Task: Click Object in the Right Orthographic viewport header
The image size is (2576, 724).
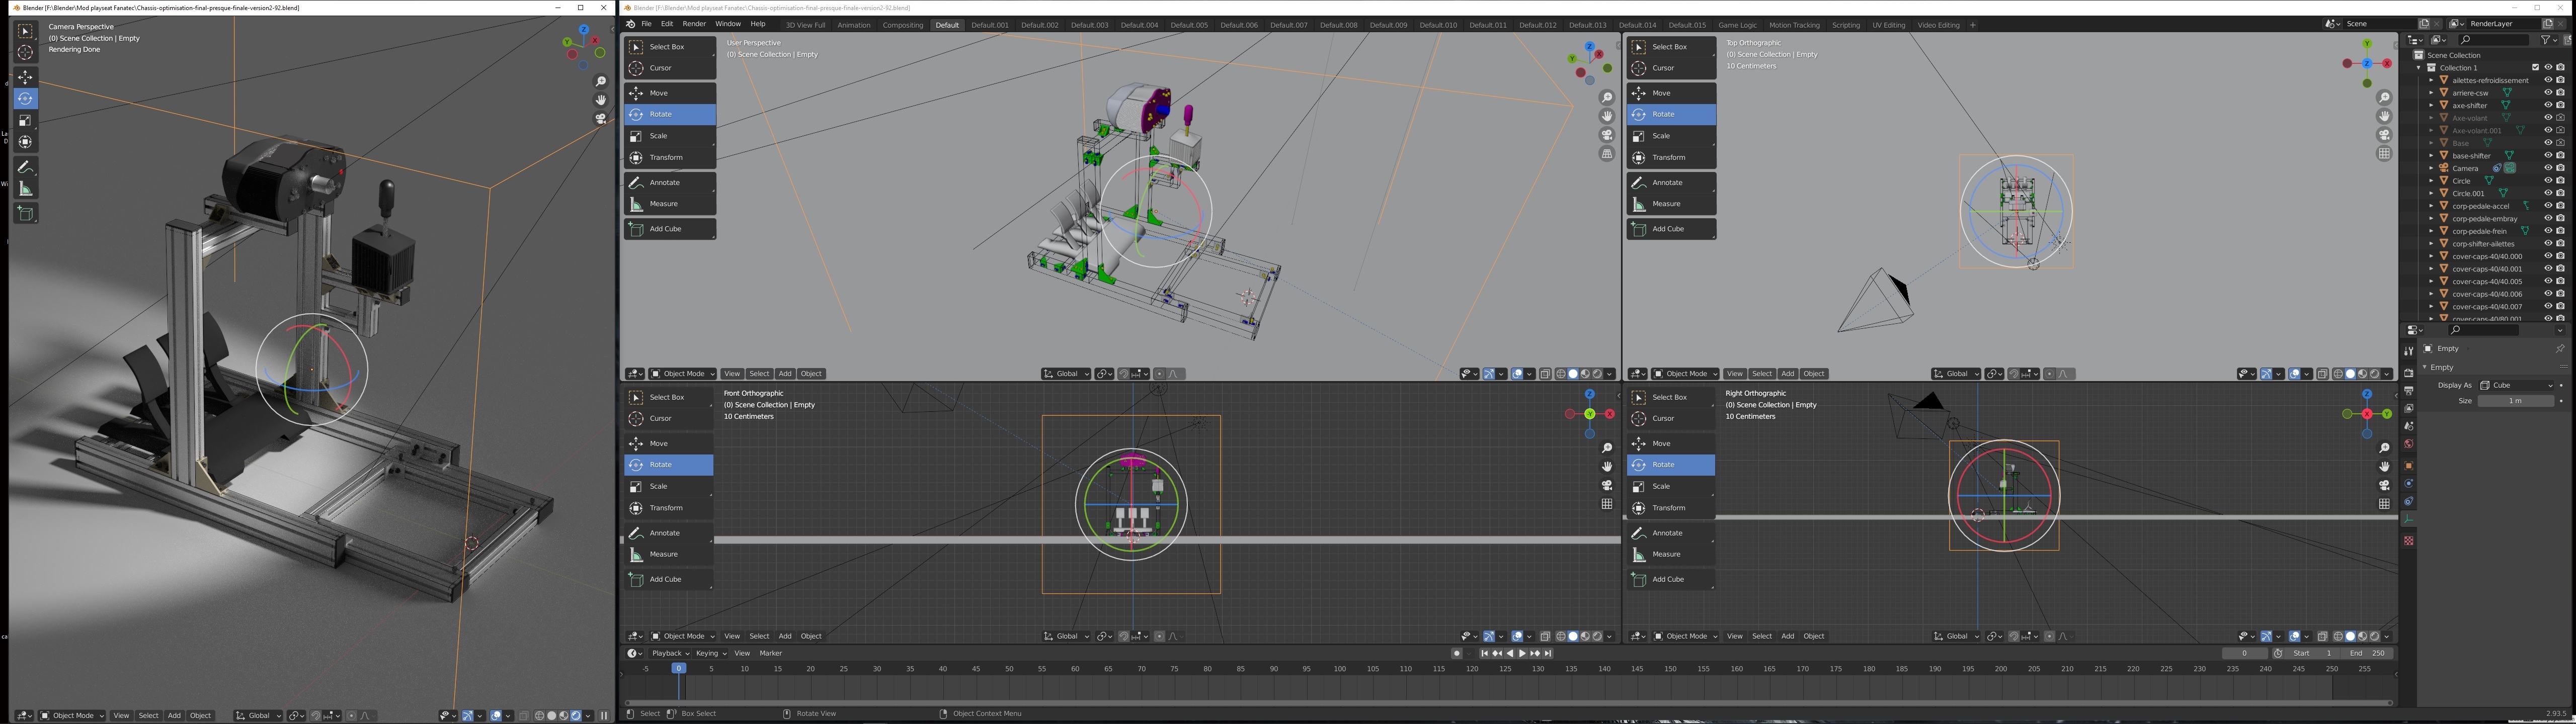Action: [1814, 636]
